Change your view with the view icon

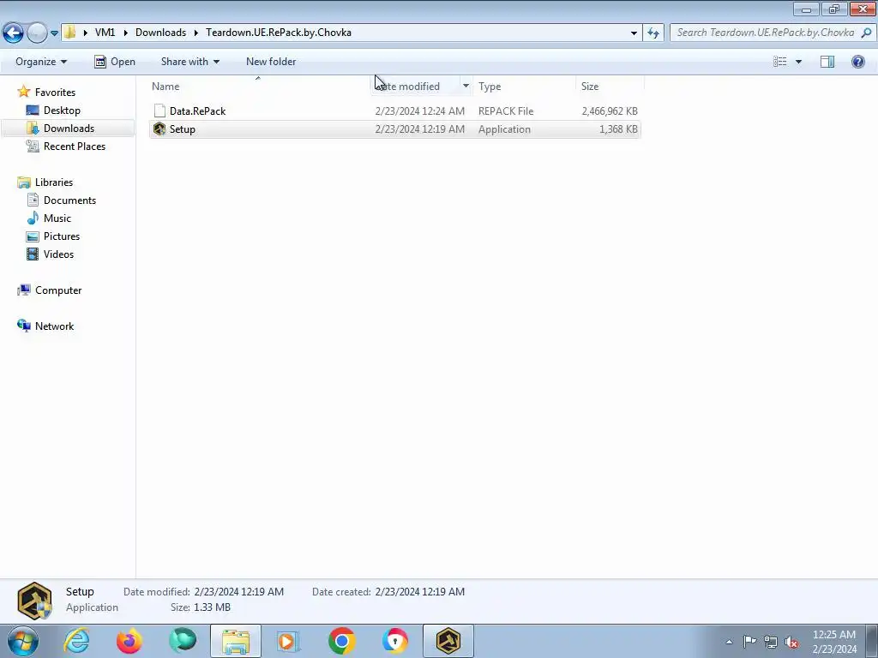780,62
